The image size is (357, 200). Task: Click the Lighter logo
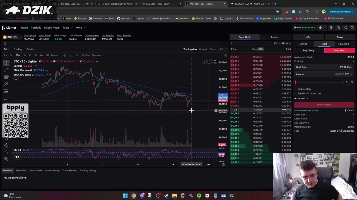click(9, 27)
